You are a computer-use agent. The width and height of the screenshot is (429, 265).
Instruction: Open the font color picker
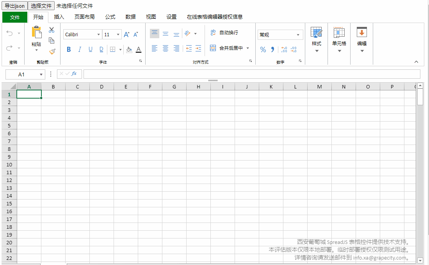(138, 49)
